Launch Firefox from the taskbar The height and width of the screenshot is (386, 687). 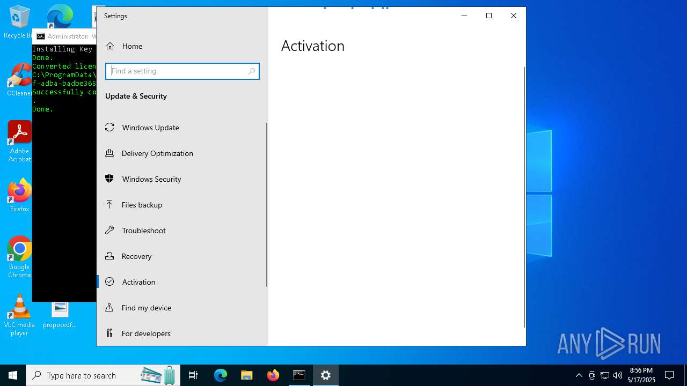click(273, 375)
